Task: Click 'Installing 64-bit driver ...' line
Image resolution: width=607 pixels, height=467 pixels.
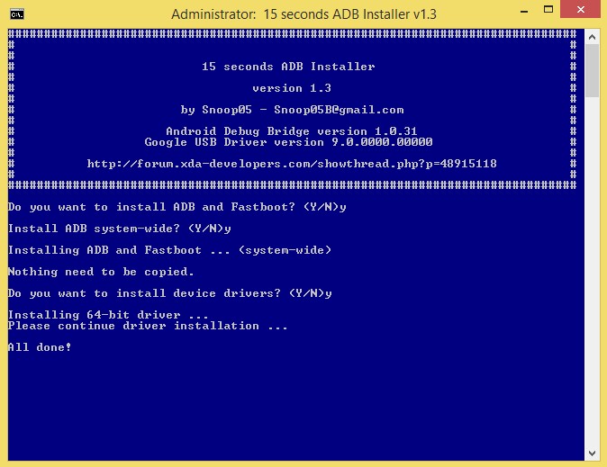Action: click(x=108, y=315)
